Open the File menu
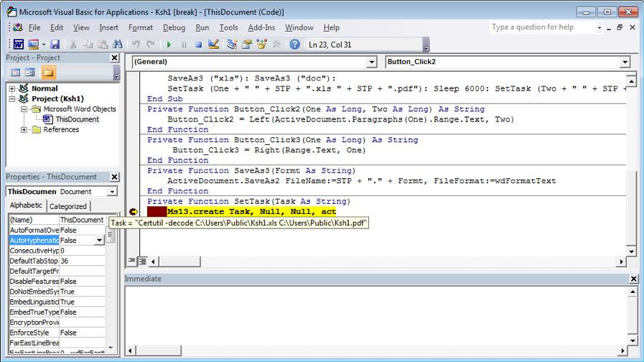The image size is (644, 362). [x=34, y=28]
